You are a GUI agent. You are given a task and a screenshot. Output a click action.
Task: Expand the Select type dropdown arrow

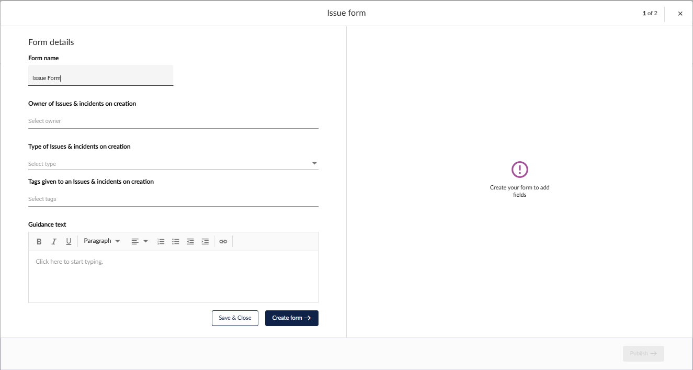pyautogui.click(x=314, y=163)
